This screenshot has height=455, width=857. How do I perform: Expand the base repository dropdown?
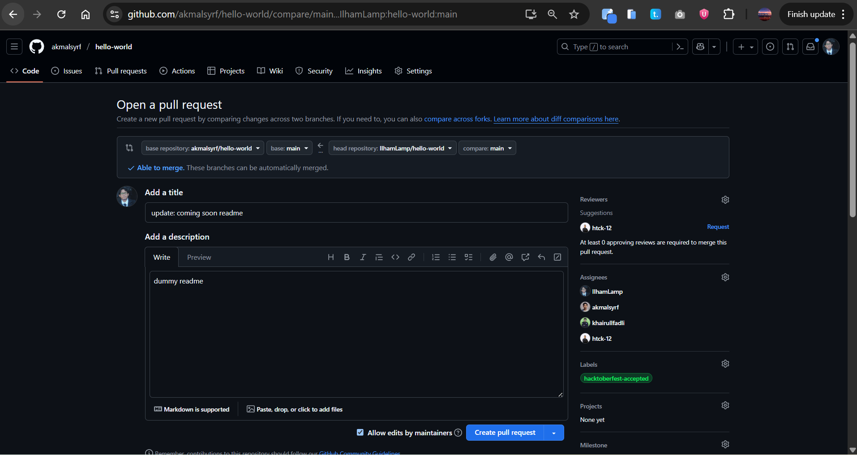[202, 148]
